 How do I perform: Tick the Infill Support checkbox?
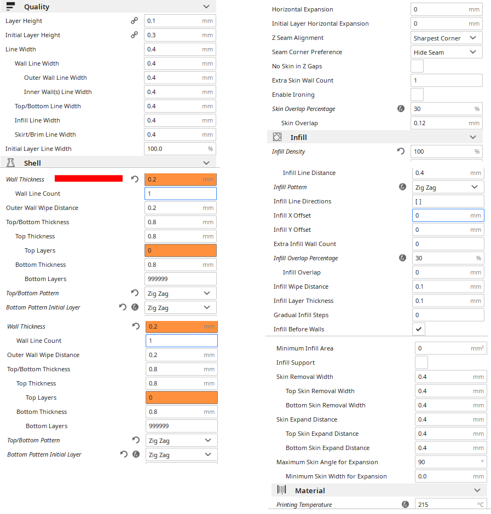tap(421, 363)
